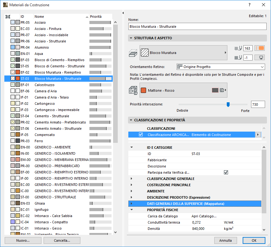Click the Densità value 840,000
Image resolution: width=271 pixels, height=247 pixels.
[x=198, y=229]
